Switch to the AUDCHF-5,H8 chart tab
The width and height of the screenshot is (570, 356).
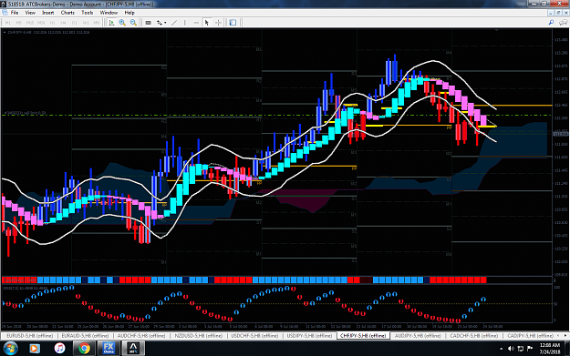click(141, 336)
